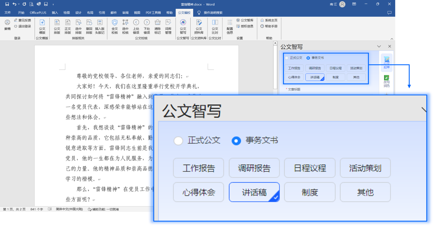This screenshot has width=433, height=226.
Task: Open 配置信息 settings icon
Action: coord(230,27)
